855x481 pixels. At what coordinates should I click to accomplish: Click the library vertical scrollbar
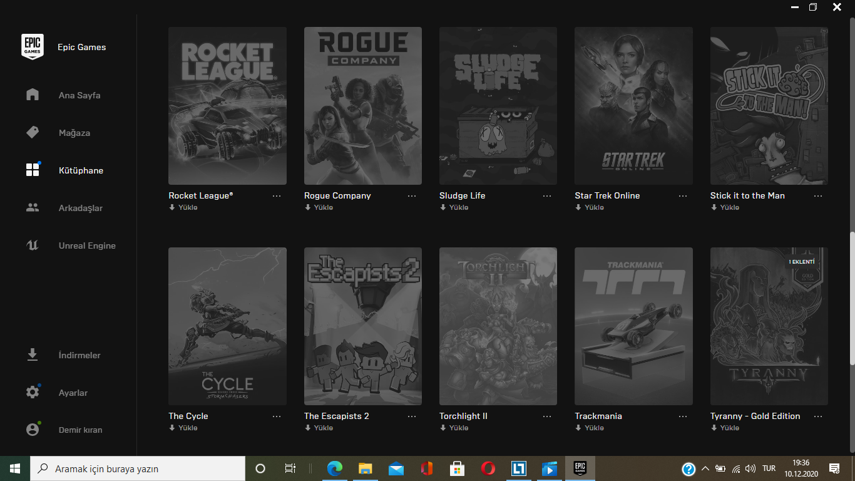pyautogui.click(x=851, y=297)
